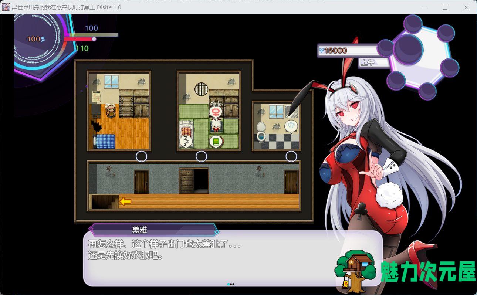Click the shower bubble in the bathroom
Screen dimensions: 477x295
coord(291,126)
